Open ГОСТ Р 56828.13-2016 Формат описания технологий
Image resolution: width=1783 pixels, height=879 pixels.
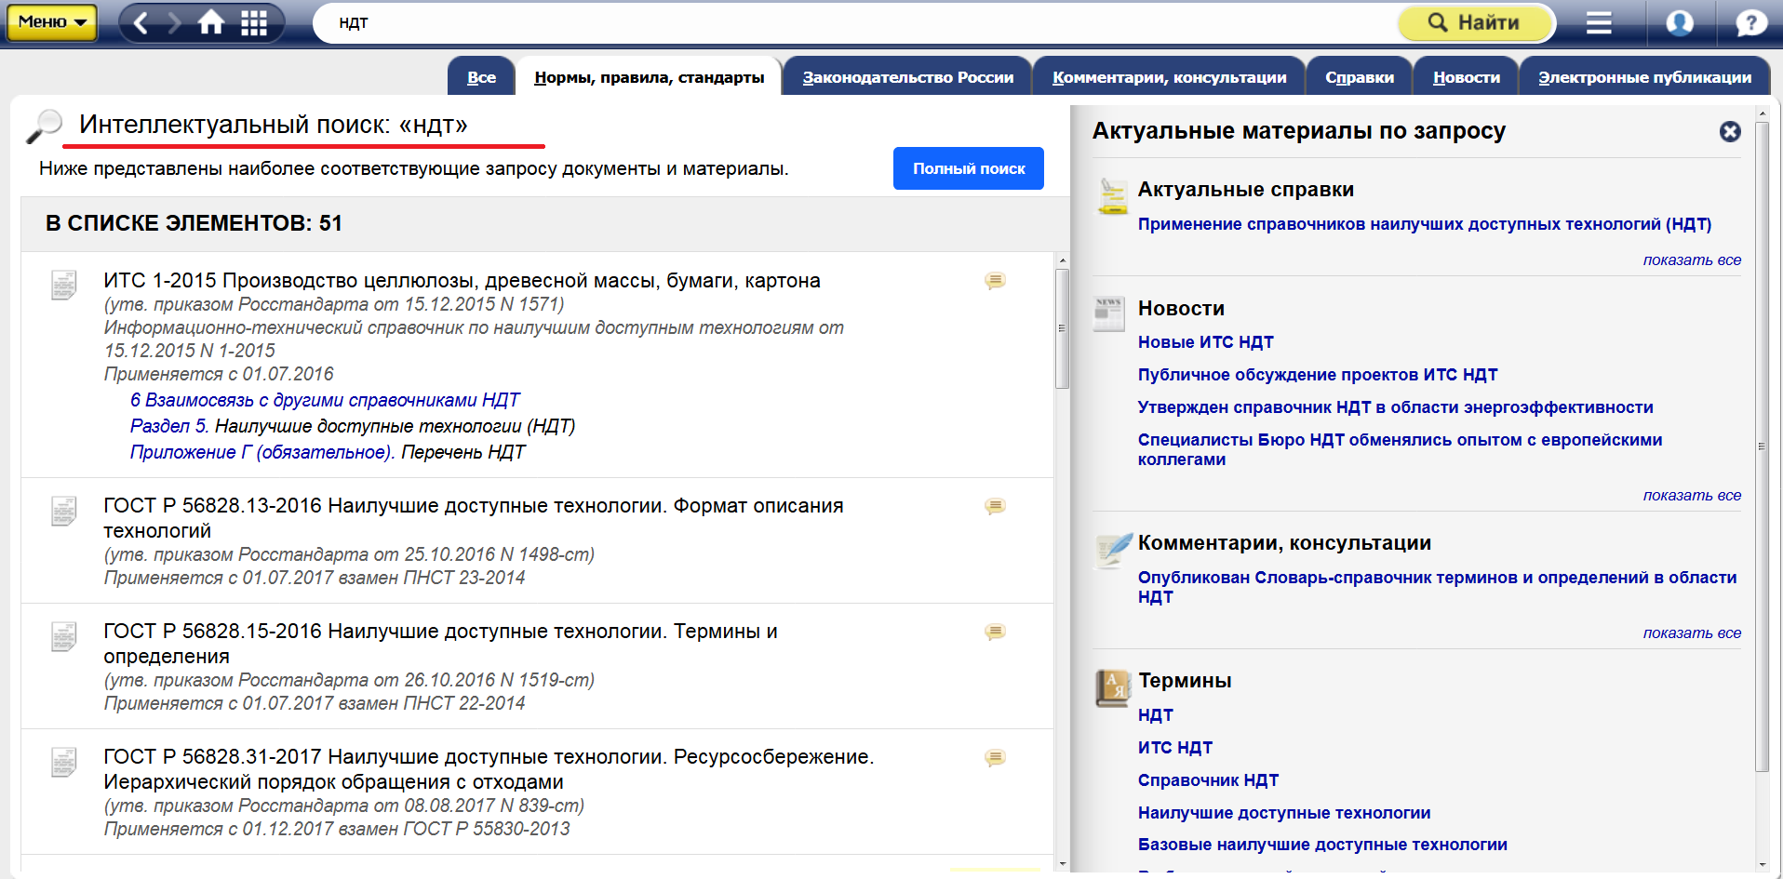474,518
